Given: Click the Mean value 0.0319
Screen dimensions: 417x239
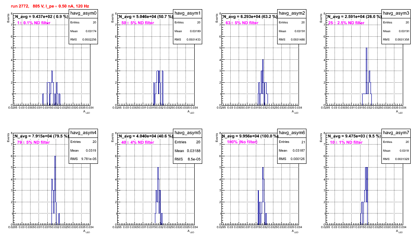Looking at the screenshot, I should [x=91, y=150].
